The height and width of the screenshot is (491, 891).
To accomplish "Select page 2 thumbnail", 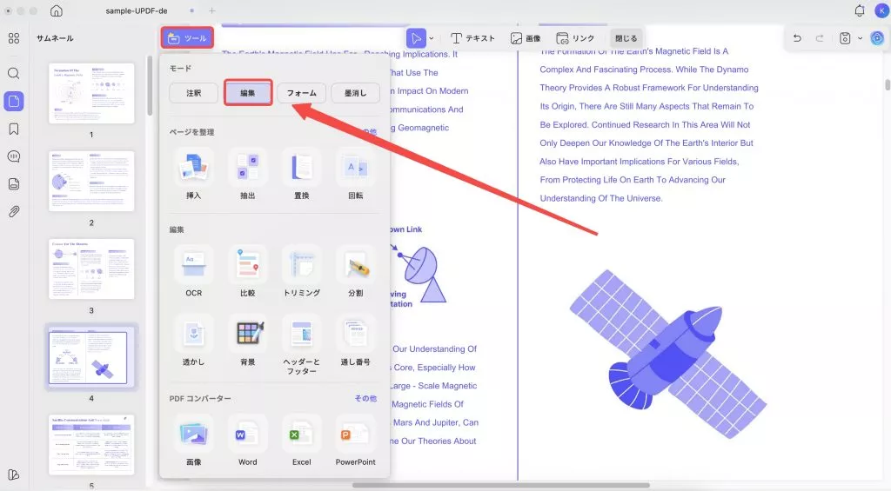I will coord(91,181).
